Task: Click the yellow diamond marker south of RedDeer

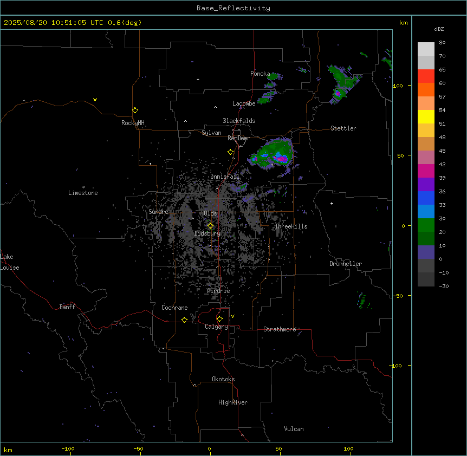Action: coord(231,152)
